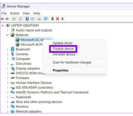The height and width of the screenshot is (116, 133).
Task: Expand the Firmware chevron
Action: [8, 78]
